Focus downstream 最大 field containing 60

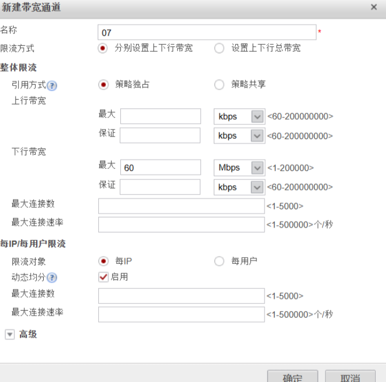[x=160, y=167]
